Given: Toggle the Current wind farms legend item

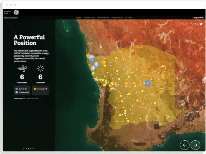Looking at the screenshot, I should 21,89.
